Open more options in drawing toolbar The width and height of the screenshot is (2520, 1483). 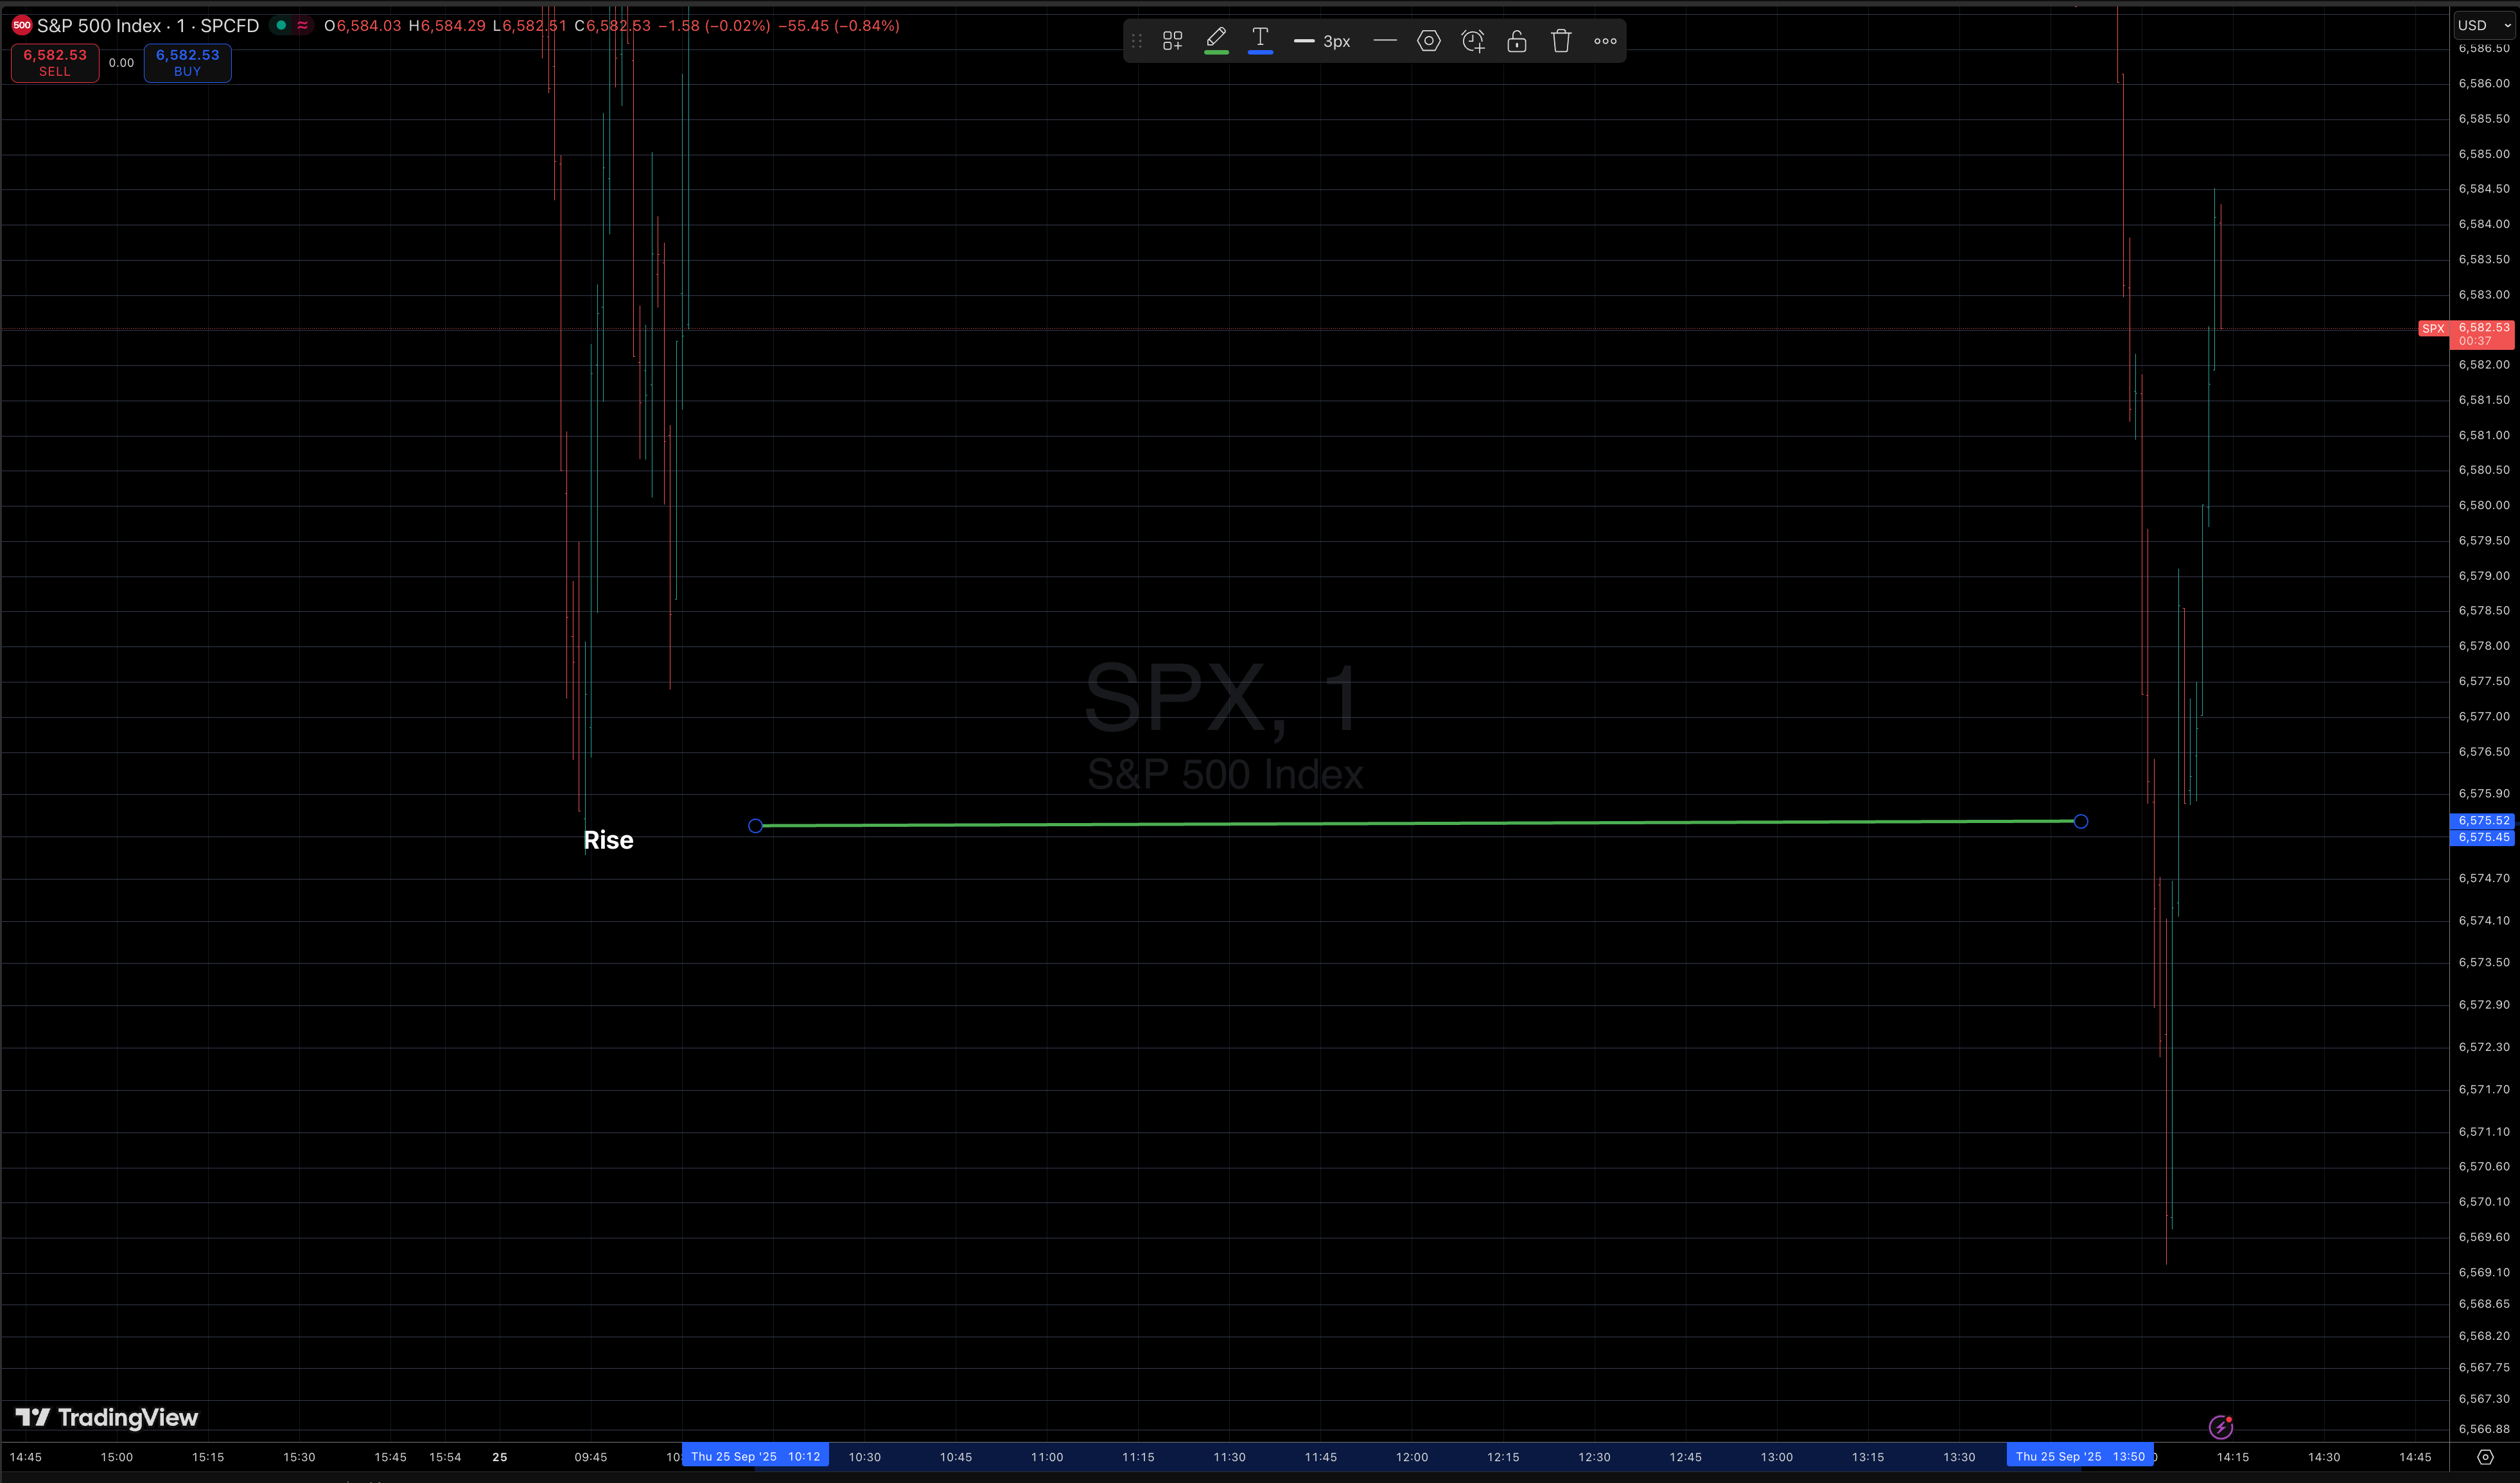pyautogui.click(x=1605, y=41)
